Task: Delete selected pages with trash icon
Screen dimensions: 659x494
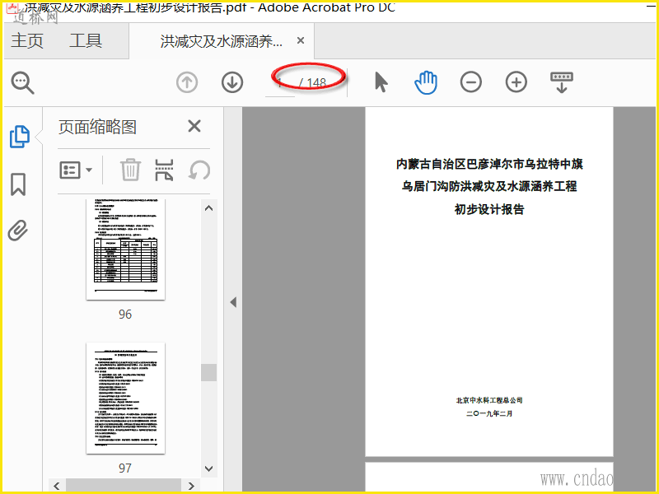Action: [130, 170]
